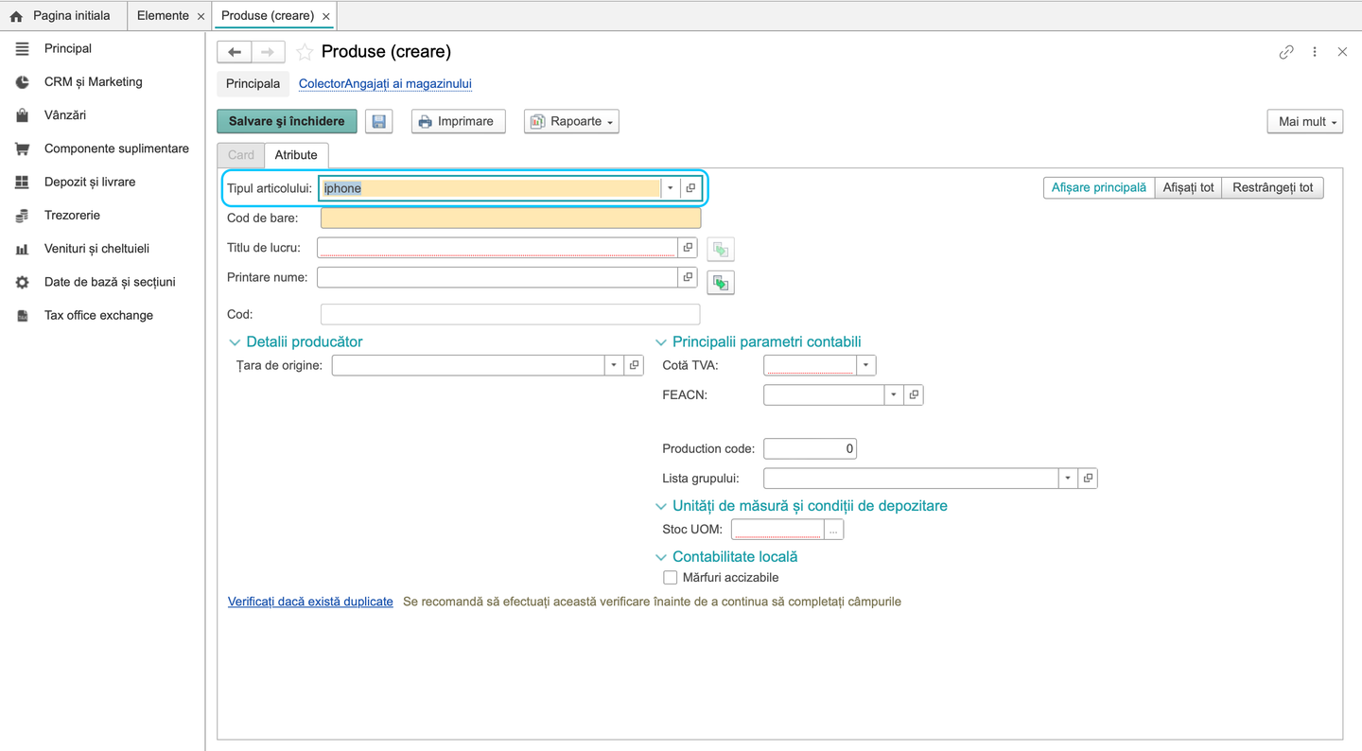Open Cotă TVA dropdown list
This screenshot has width=1362, height=751.
click(x=865, y=365)
